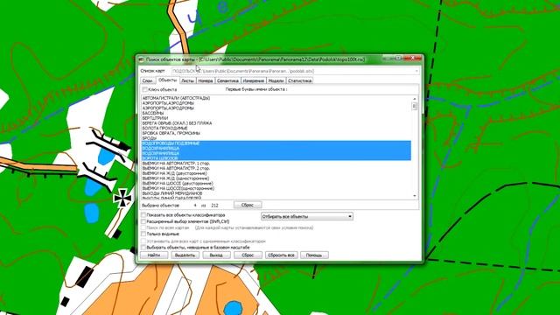
Task: Click the object list scroll-down arrow
Action: [415, 196]
